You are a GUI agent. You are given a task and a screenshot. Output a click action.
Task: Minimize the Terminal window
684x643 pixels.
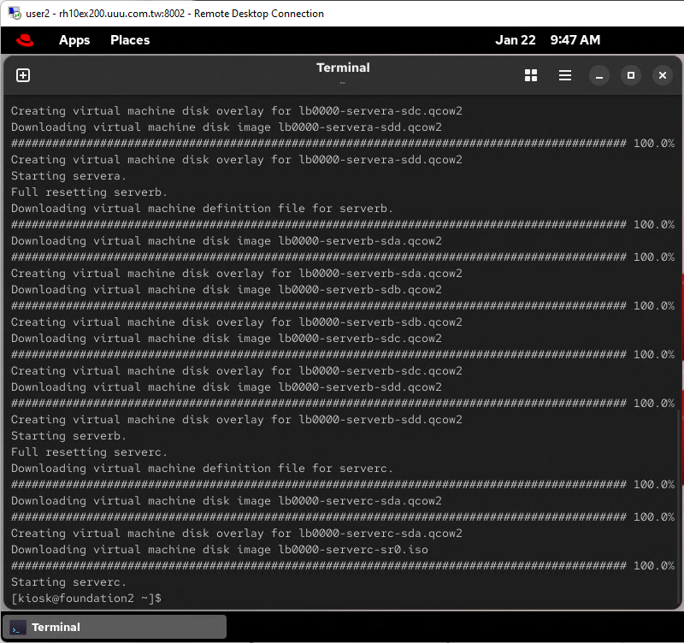point(600,75)
